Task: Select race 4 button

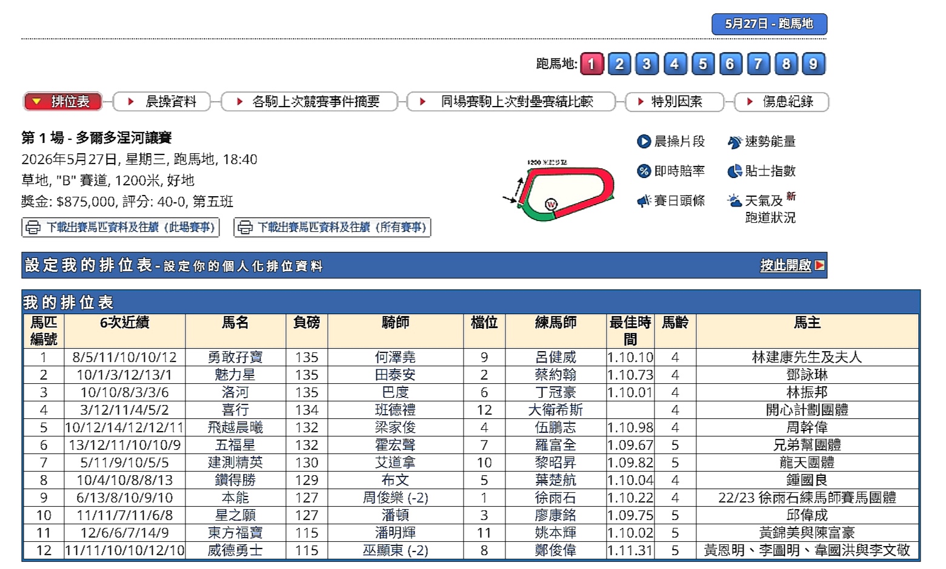Action: point(675,64)
